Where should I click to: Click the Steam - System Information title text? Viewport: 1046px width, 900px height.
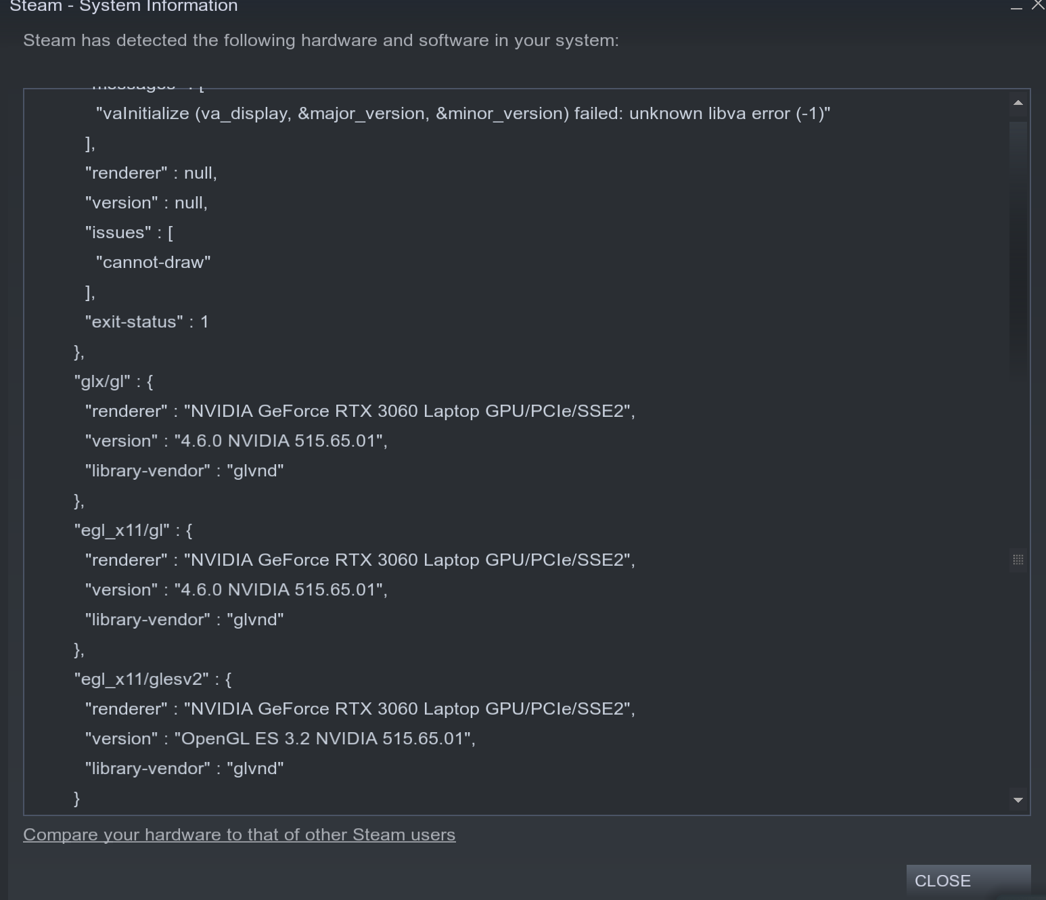click(124, 7)
